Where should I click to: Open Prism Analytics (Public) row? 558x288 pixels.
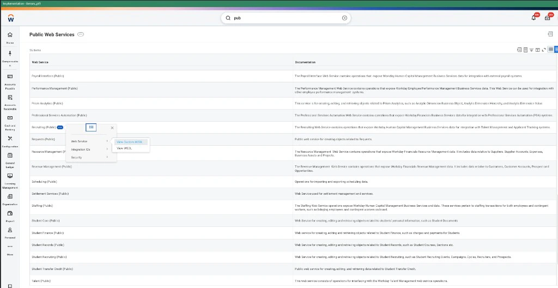[47, 103]
